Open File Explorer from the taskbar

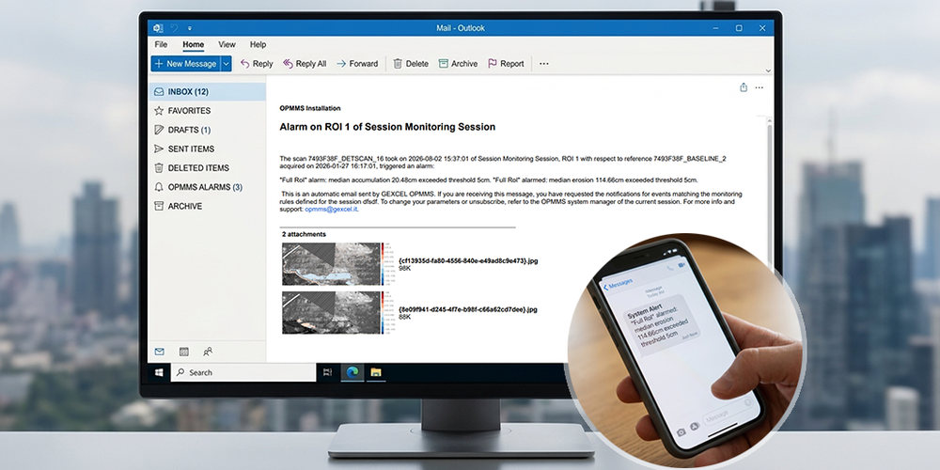point(376,372)
